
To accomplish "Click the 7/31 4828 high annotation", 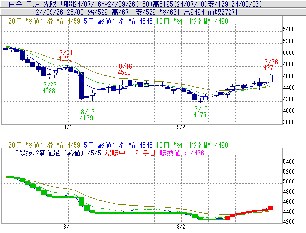I will point(65,55).
